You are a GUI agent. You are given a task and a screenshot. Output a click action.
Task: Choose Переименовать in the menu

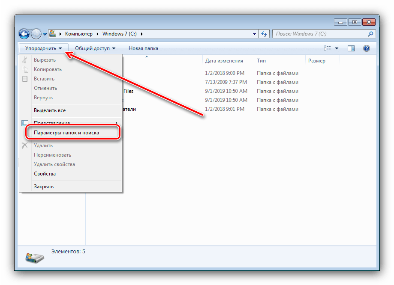(x=71, y=155)
